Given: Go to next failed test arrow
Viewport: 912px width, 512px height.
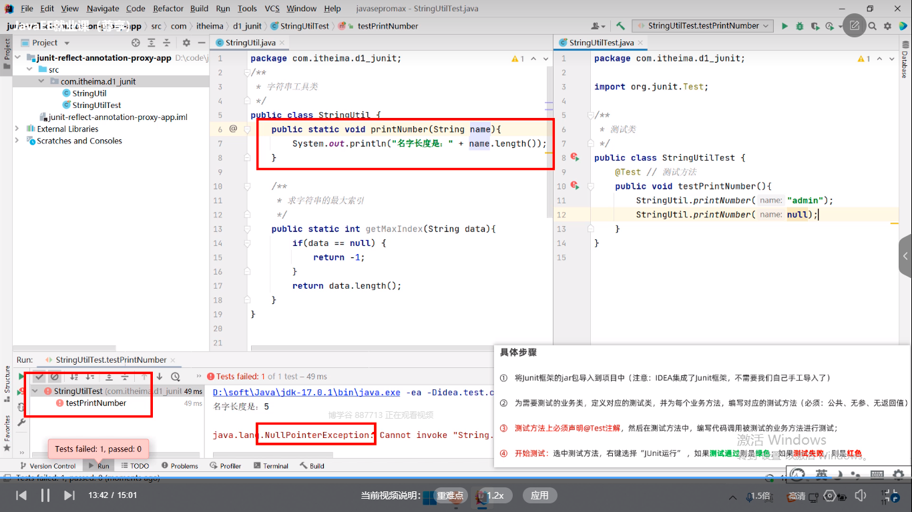Looking at the screenshot, I should coord(160,377).
